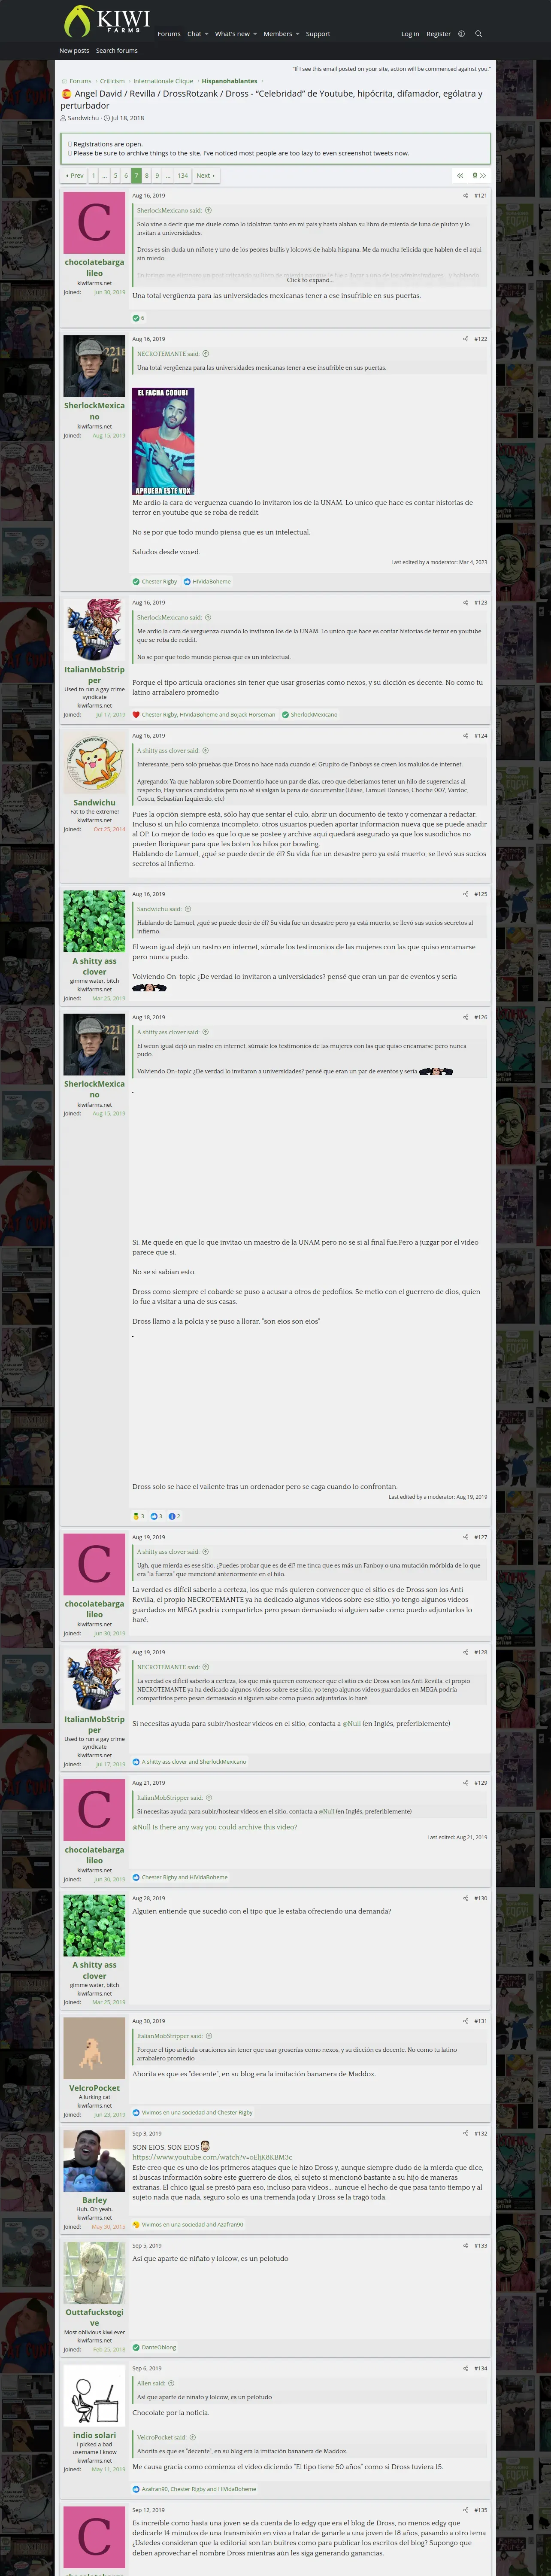Open the Hispanohablantes breadcrumb link

[229, 81]
